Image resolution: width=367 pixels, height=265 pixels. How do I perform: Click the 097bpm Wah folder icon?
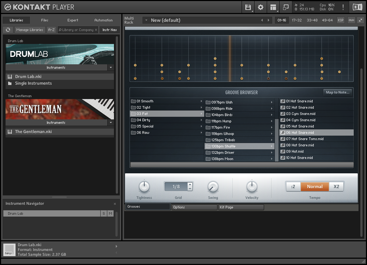pyautogui.click(x=208, y=102)
